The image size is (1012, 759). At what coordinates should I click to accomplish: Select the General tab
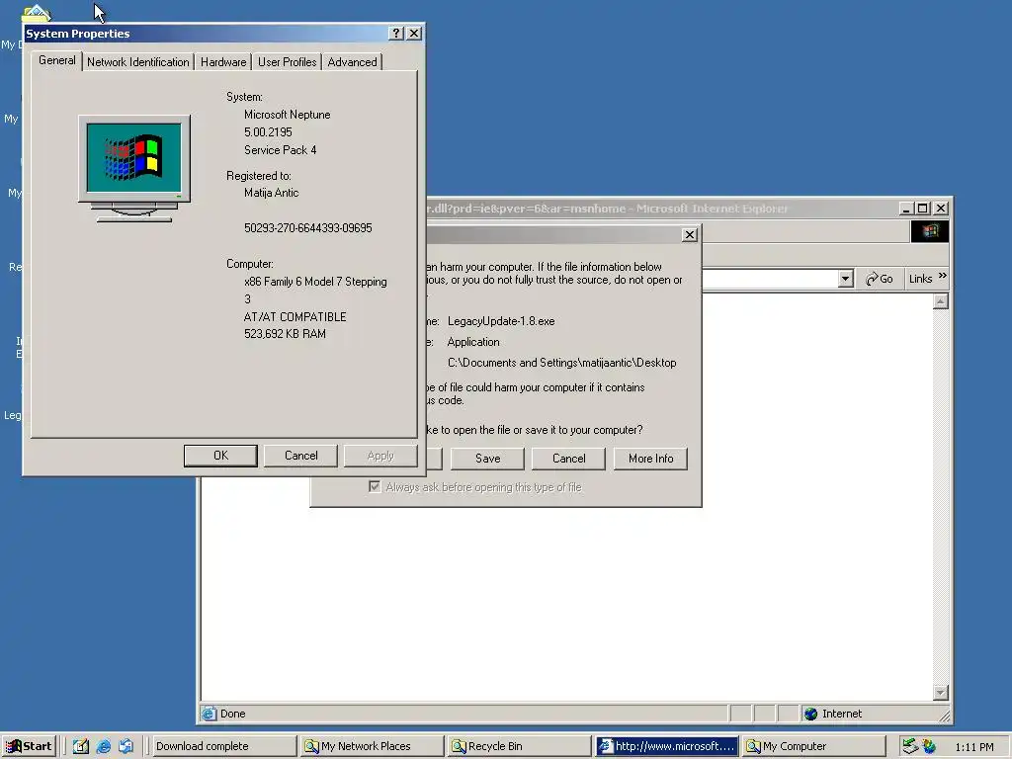click(x=56, y=60)
